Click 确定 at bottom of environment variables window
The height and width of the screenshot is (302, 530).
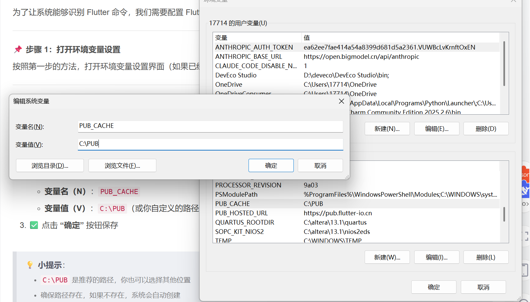tap(434, 287)
